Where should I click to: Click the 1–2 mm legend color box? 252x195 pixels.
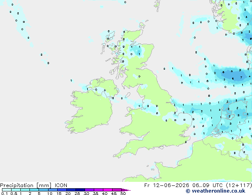point(25,190)
